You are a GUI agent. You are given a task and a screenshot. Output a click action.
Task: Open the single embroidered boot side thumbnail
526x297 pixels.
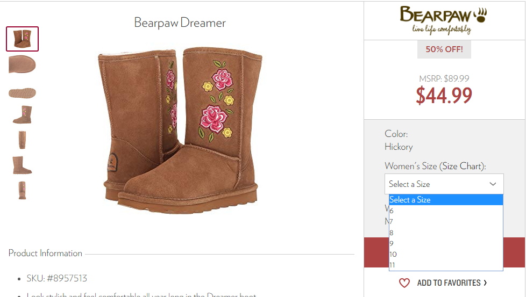click(x=23, y=114)
